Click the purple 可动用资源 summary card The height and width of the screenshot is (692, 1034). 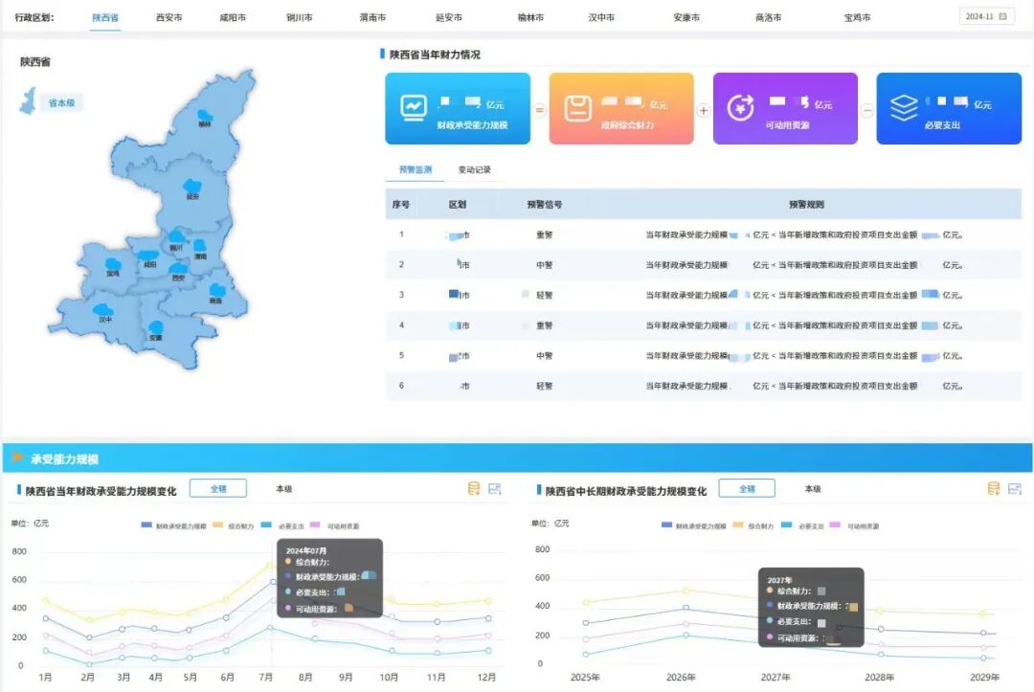[x=785, y=108]
